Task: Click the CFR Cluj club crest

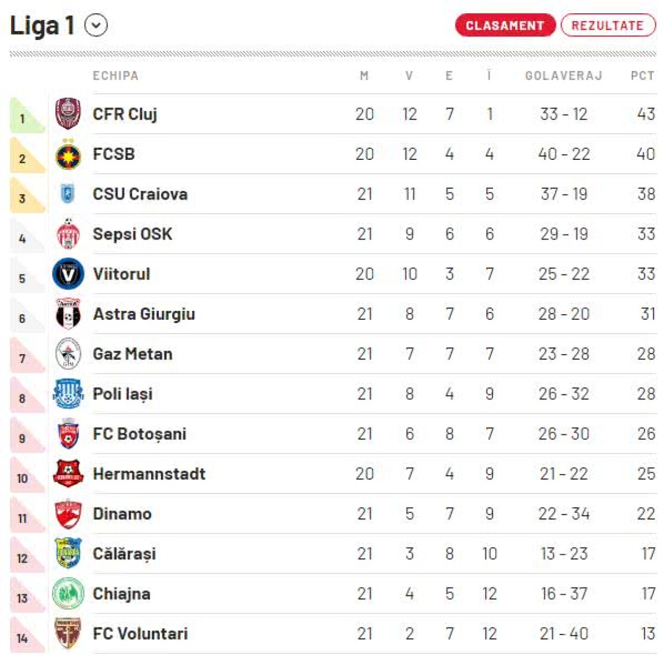Action: coord(68,114)
